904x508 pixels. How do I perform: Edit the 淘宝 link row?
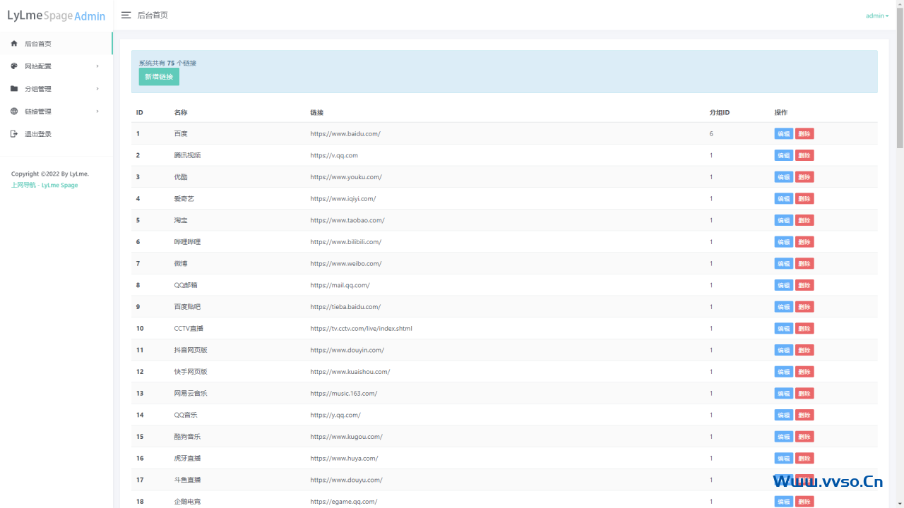pyautogui.click(x=783, y=220)
